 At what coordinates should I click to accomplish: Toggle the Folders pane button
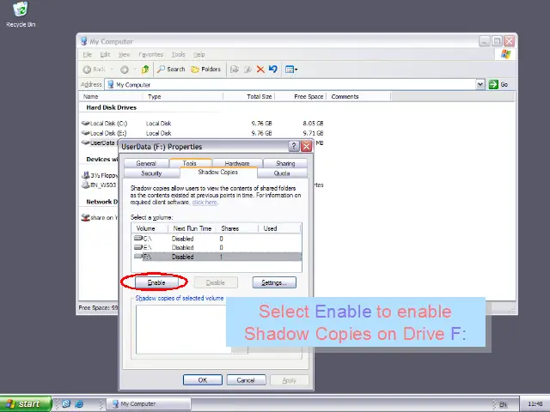[x=205, y=69]
